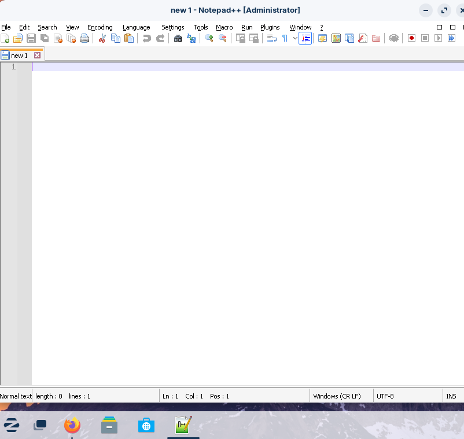Print the document using the printer icon
This screenshot has width=464, height=439.
tap(84, 38)
